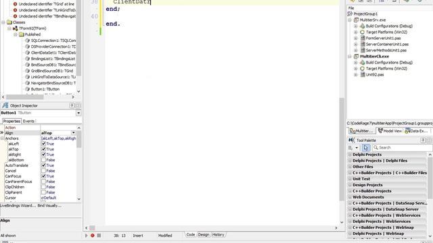Enable the Cancel property checkbox
This screenshot has height=243, width=433.
click(43, 171)
